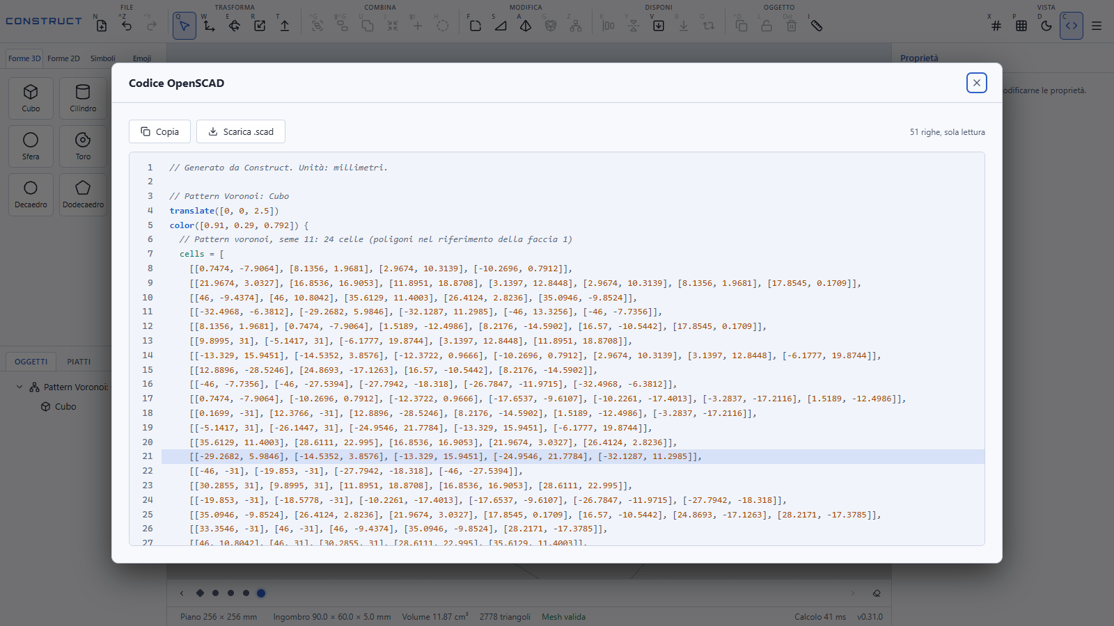Toggle the hash grid view
The height and width of the screenshot is (626, 1114).
(996, 26)
